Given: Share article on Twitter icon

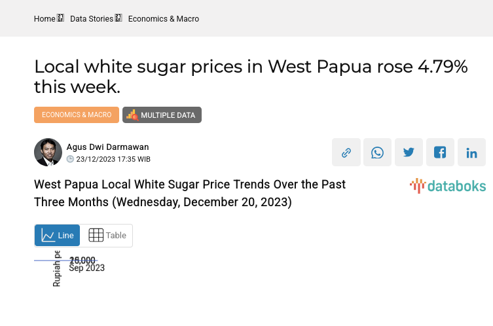Looking at the screenshot, I should pos(409,153).
